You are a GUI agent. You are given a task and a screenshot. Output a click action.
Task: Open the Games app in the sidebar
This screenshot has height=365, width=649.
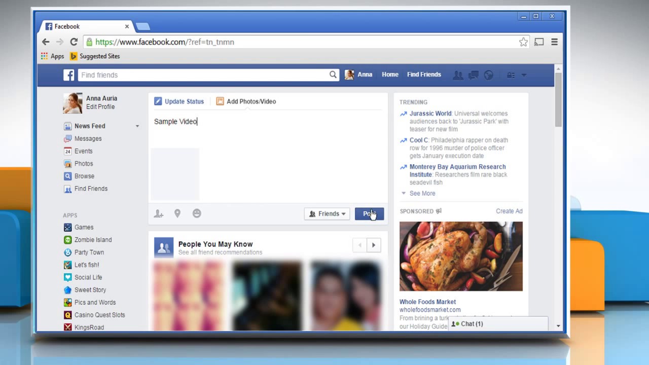pyautogui.click(x=79, y=227)
